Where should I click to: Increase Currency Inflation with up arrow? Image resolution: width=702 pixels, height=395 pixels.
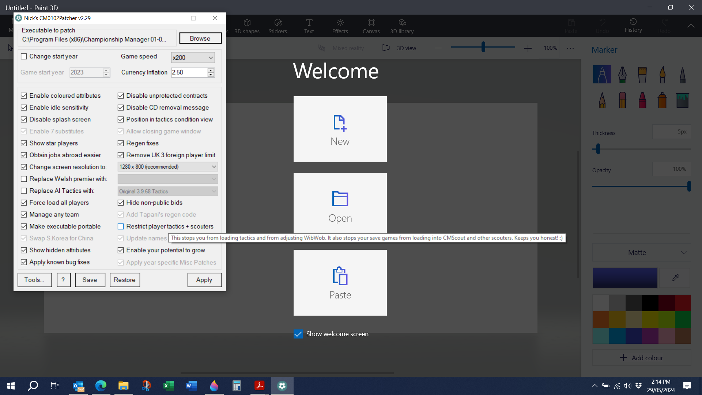(x=211, y=70)
